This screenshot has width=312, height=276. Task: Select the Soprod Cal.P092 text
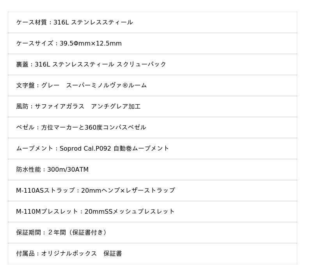tap(85, 149)
